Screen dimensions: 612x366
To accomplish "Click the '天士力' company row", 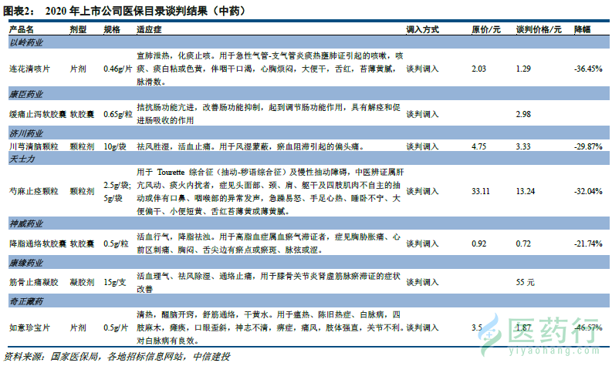I will pyautogui.click(x=309, y=159).
